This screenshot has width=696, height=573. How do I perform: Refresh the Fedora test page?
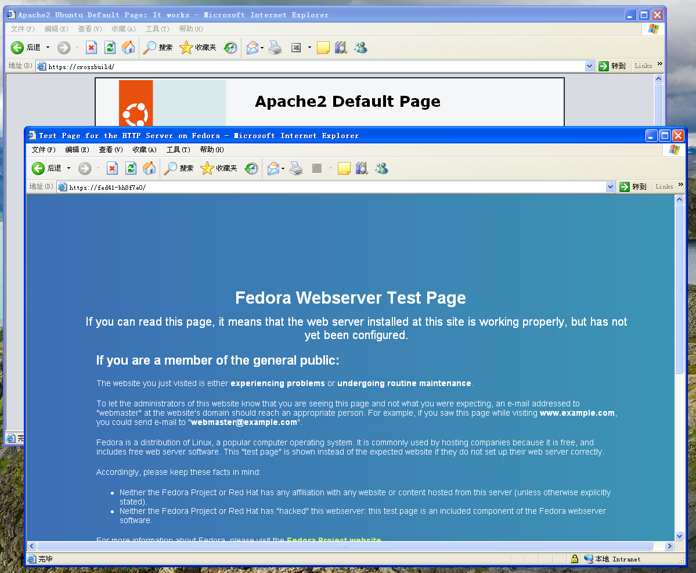coord(131,168)
